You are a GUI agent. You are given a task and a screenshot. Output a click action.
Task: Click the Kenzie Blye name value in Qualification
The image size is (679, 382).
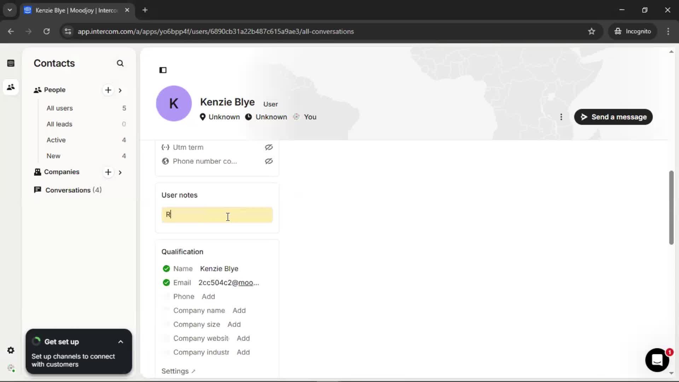click(219, 268)
